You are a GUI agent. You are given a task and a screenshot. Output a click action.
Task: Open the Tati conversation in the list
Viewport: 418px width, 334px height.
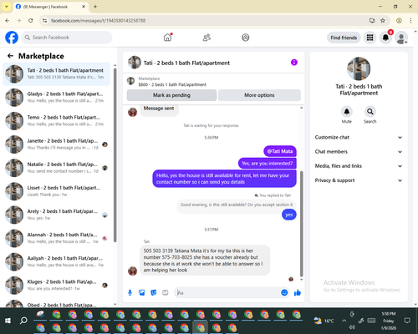56,73
